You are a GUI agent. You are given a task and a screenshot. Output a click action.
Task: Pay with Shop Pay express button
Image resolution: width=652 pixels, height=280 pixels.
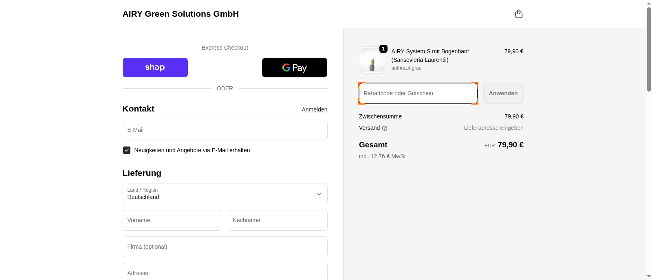pyautogui.click(x=155, y=68)
